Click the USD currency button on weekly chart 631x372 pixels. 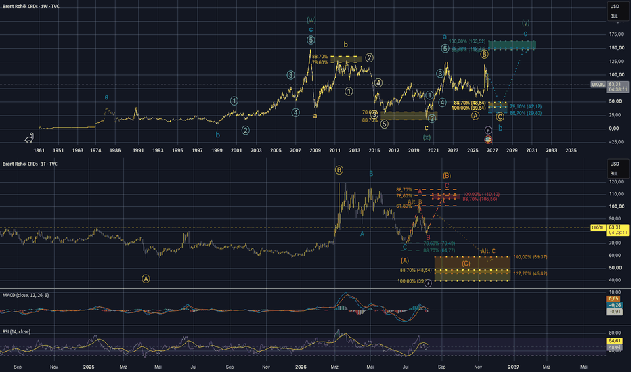[615, 7]
